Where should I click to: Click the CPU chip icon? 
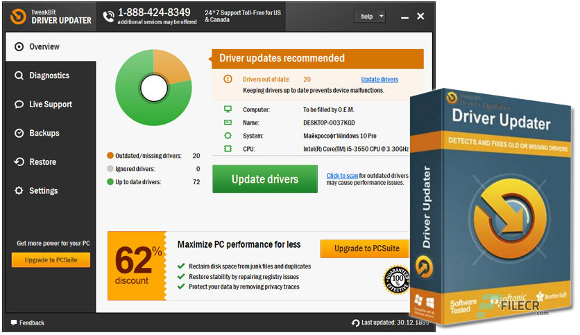(x=228, y=149)
